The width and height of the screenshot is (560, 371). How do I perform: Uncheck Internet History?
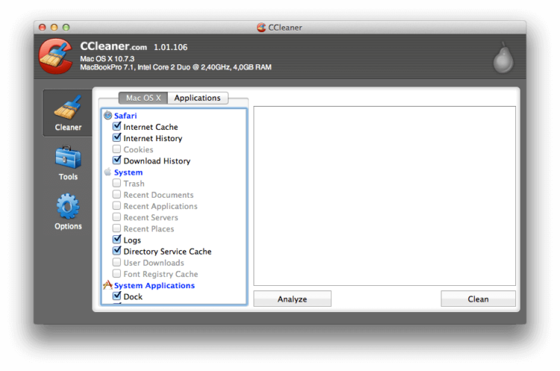pos(116,138)
